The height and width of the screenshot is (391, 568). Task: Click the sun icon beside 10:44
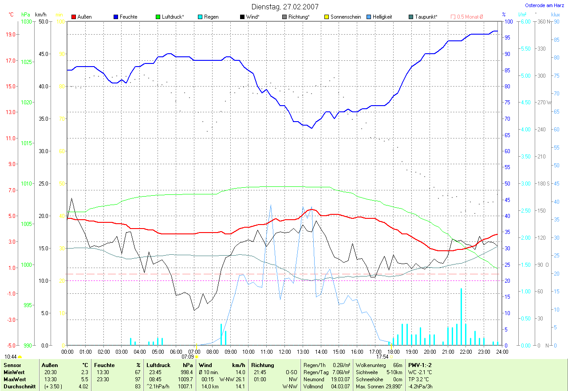20,357
